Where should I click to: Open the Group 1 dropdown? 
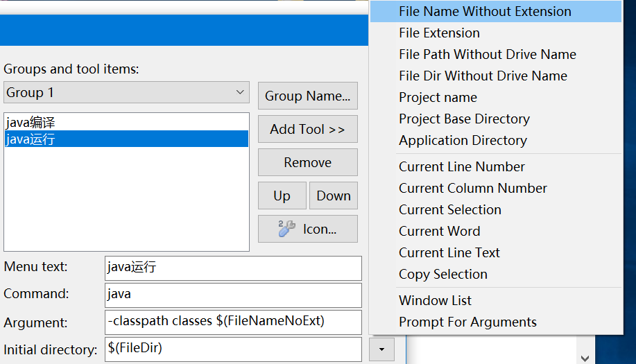point(126,92)
